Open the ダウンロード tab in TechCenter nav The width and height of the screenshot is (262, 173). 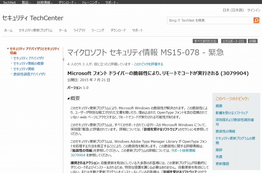tap(118, 30)
